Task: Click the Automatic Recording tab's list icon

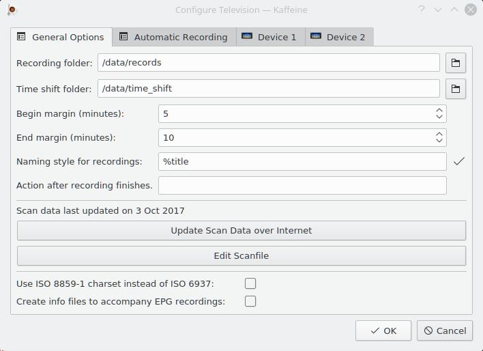Action: click(x=123, y=37)
